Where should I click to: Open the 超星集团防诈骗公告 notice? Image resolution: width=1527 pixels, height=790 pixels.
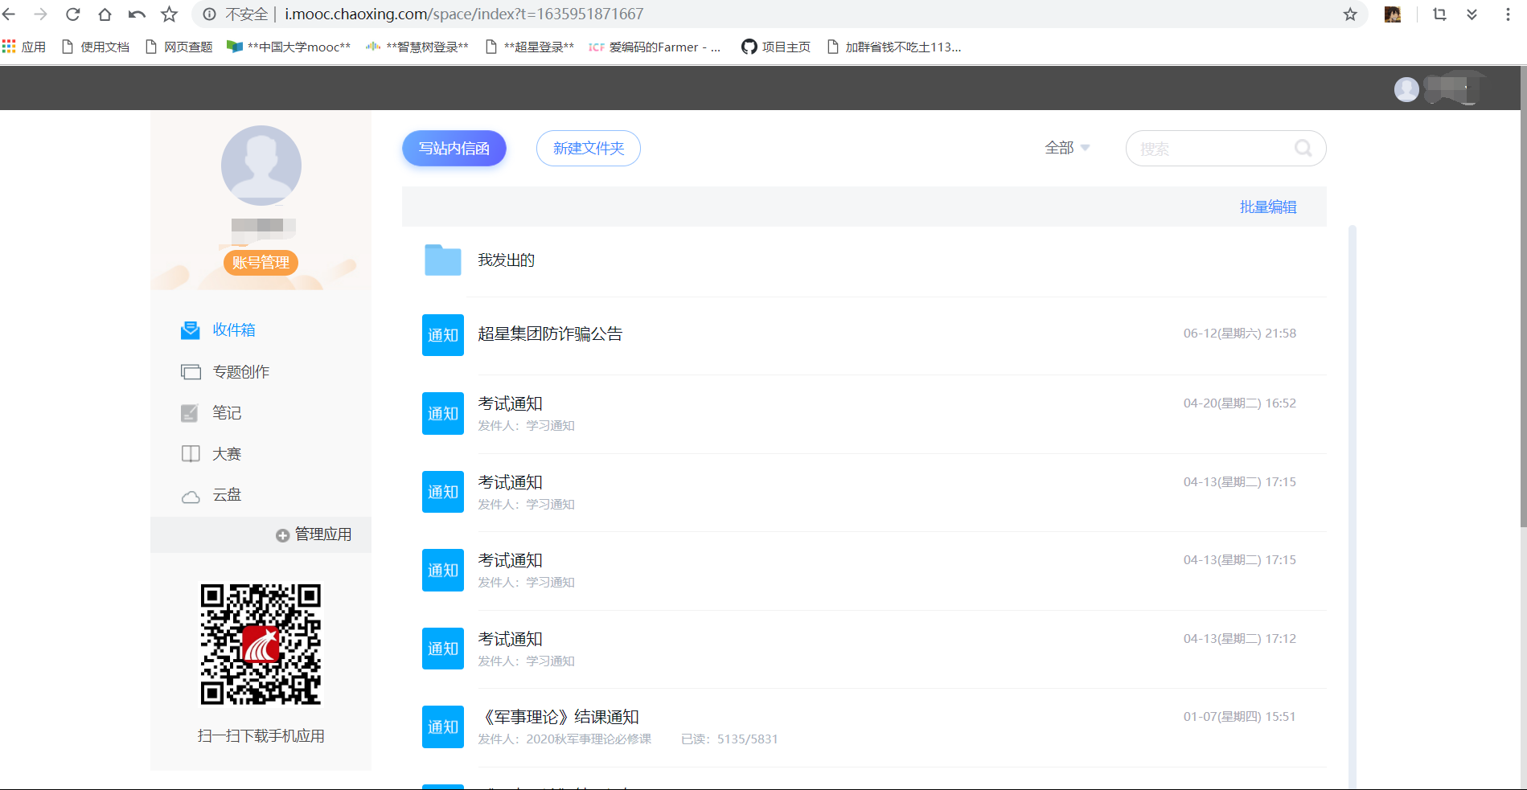click(x=551, y=333)
